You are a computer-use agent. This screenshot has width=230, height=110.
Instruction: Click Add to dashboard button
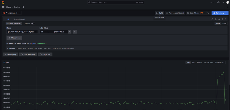coord(175,13)
